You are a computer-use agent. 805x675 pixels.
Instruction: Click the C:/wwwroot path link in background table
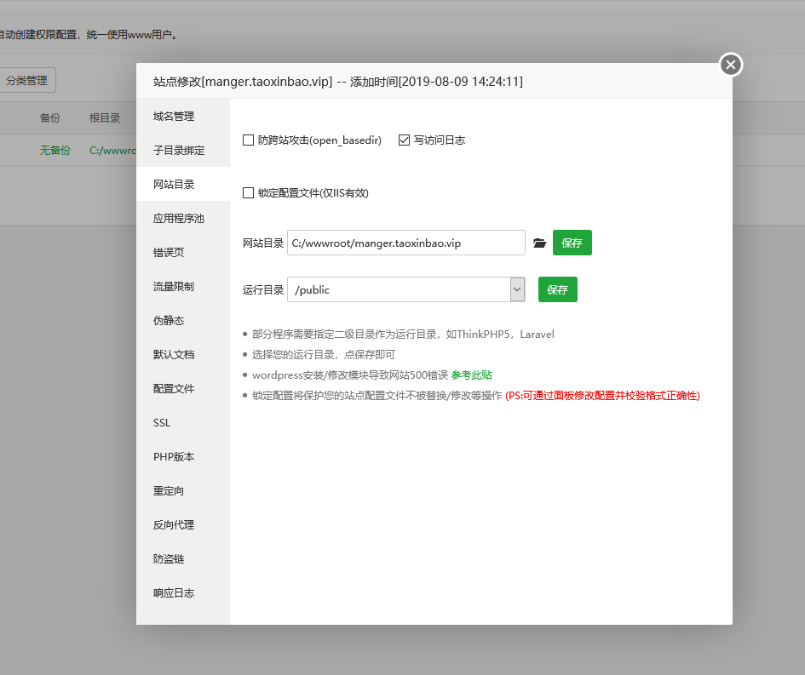112,151
